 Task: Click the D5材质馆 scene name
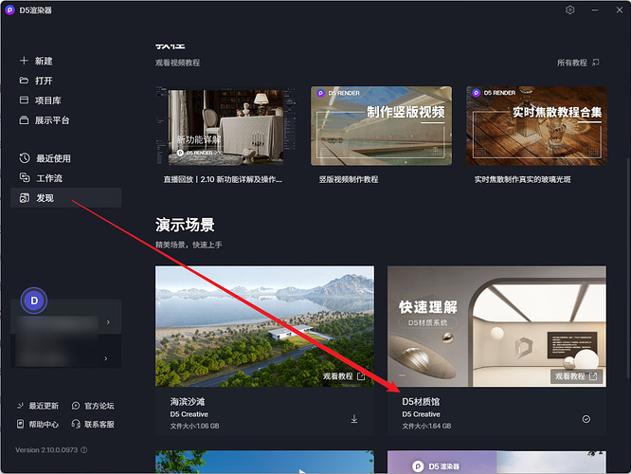[x=421, y=402]
